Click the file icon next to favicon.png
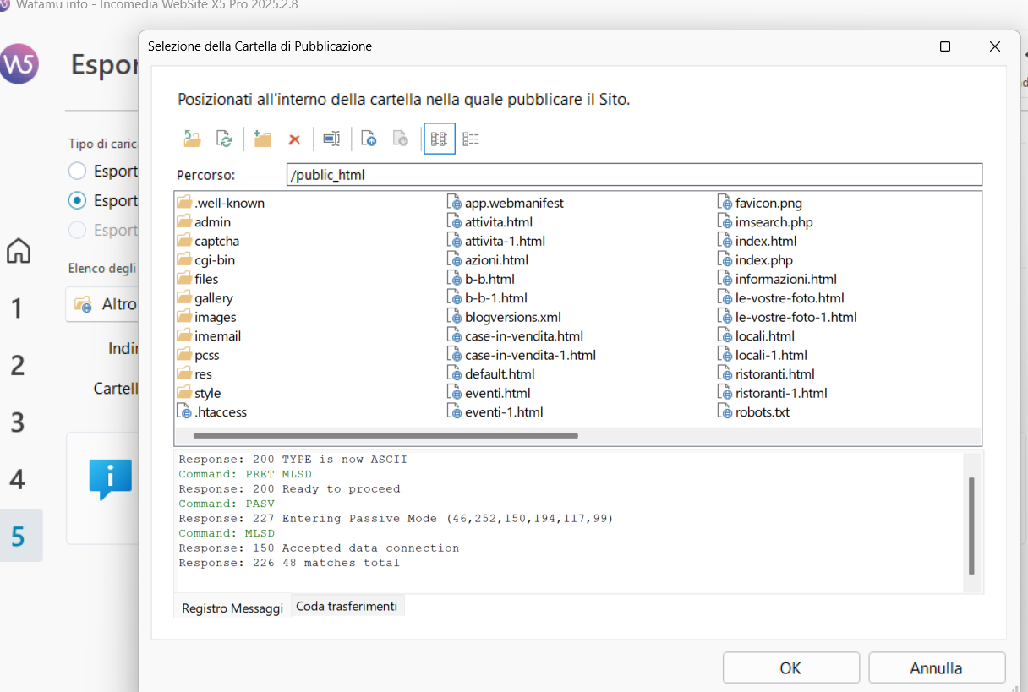The image size is (1028, 692). [x=725, y=203]
